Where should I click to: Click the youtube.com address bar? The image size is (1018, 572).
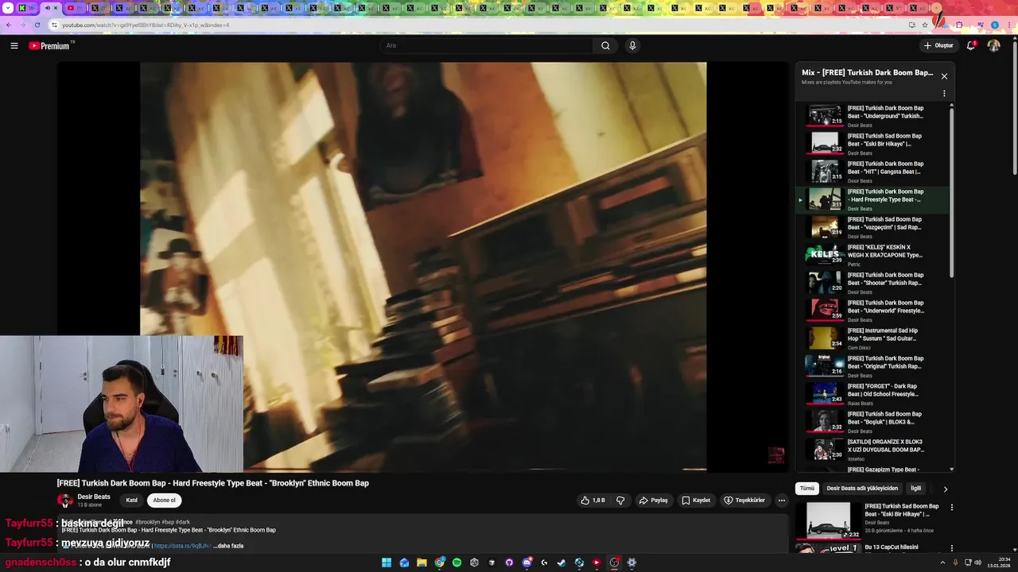(477, 25)
